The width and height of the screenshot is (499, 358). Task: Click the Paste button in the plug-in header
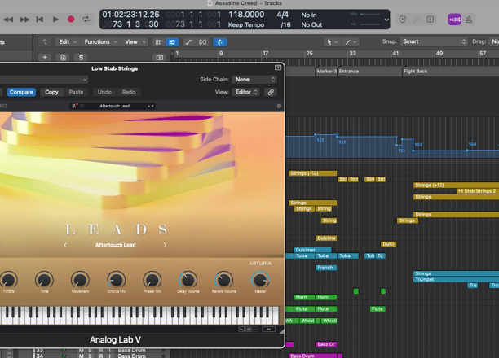coord(76,92)
